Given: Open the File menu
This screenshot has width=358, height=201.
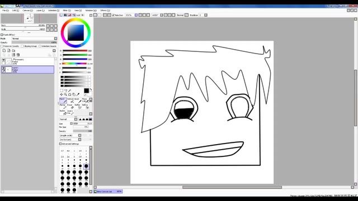Looking at the screenshot, I should tap(6, 11).
